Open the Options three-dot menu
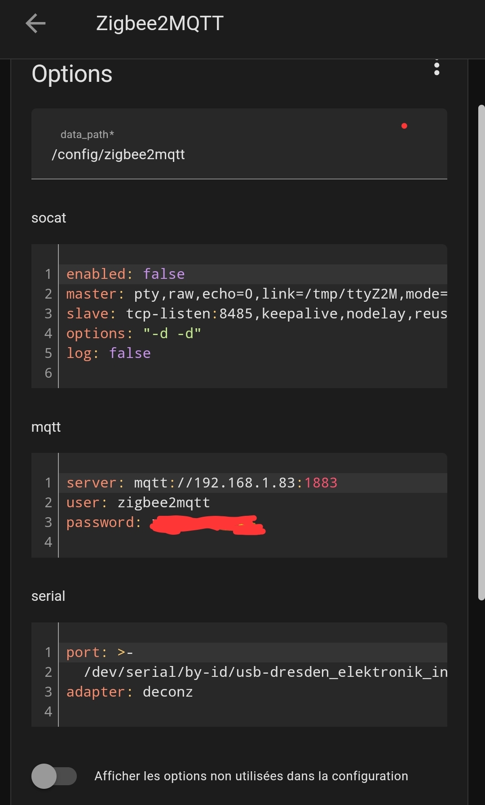This screenshot has height=805, width=485. 436,67
